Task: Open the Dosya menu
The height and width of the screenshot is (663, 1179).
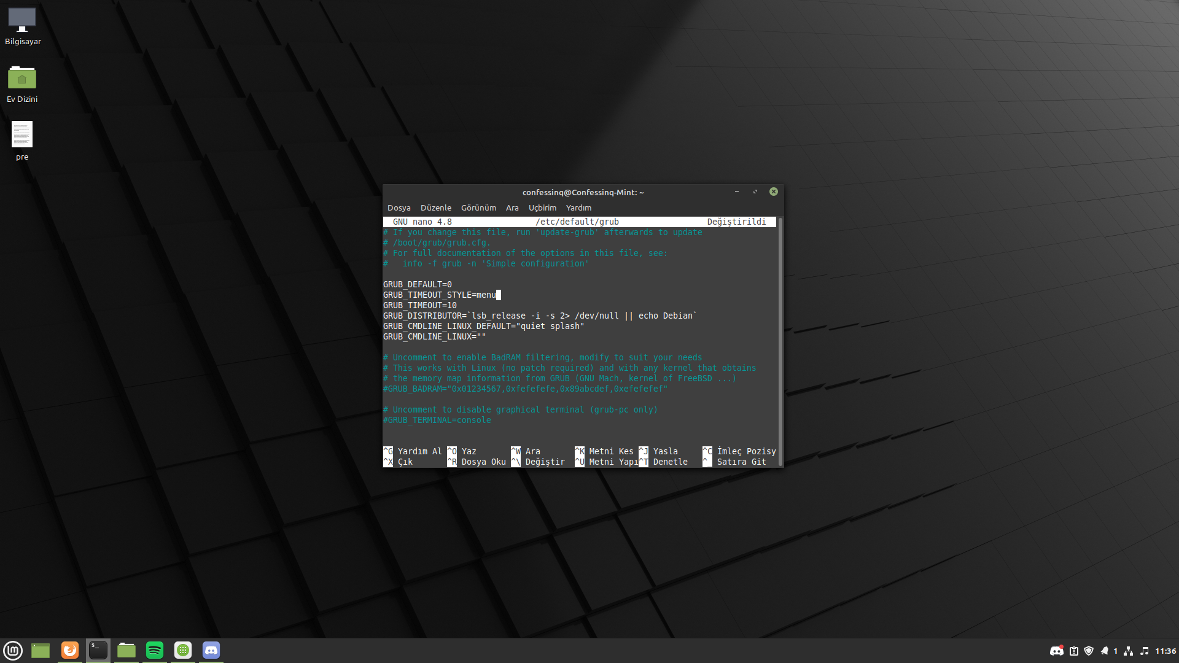Action: click(399, 208)
